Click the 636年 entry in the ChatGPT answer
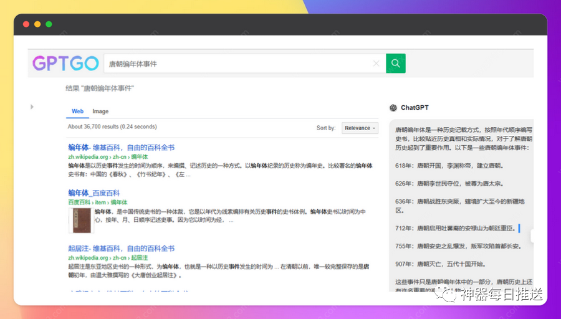 tap(460, 206)
